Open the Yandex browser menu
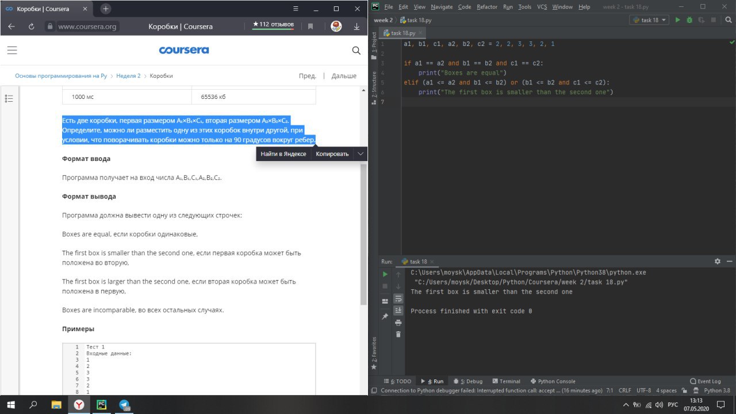The image size is (736, 414). (296, 9)
